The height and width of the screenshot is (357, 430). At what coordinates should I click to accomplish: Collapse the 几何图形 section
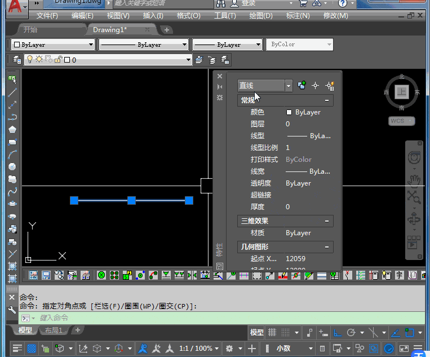tap(327, 247)
